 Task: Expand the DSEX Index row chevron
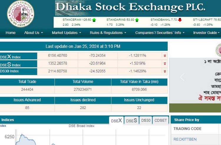click(165, 56)
